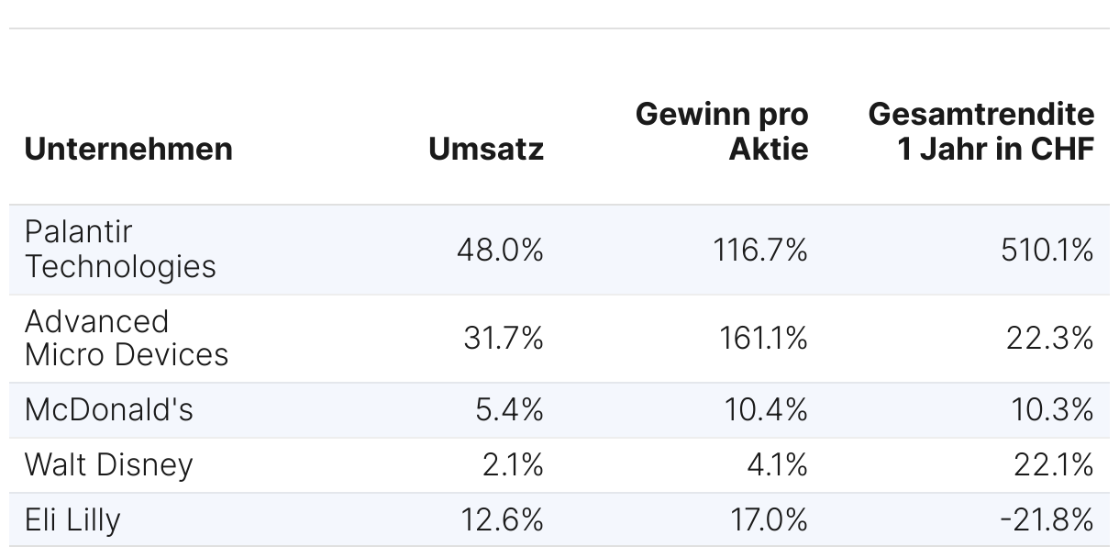Viewport: 1119px width, 558px height.
Task: Click the Gewinn pro Aktie header
Action: (x=723, y=131)
